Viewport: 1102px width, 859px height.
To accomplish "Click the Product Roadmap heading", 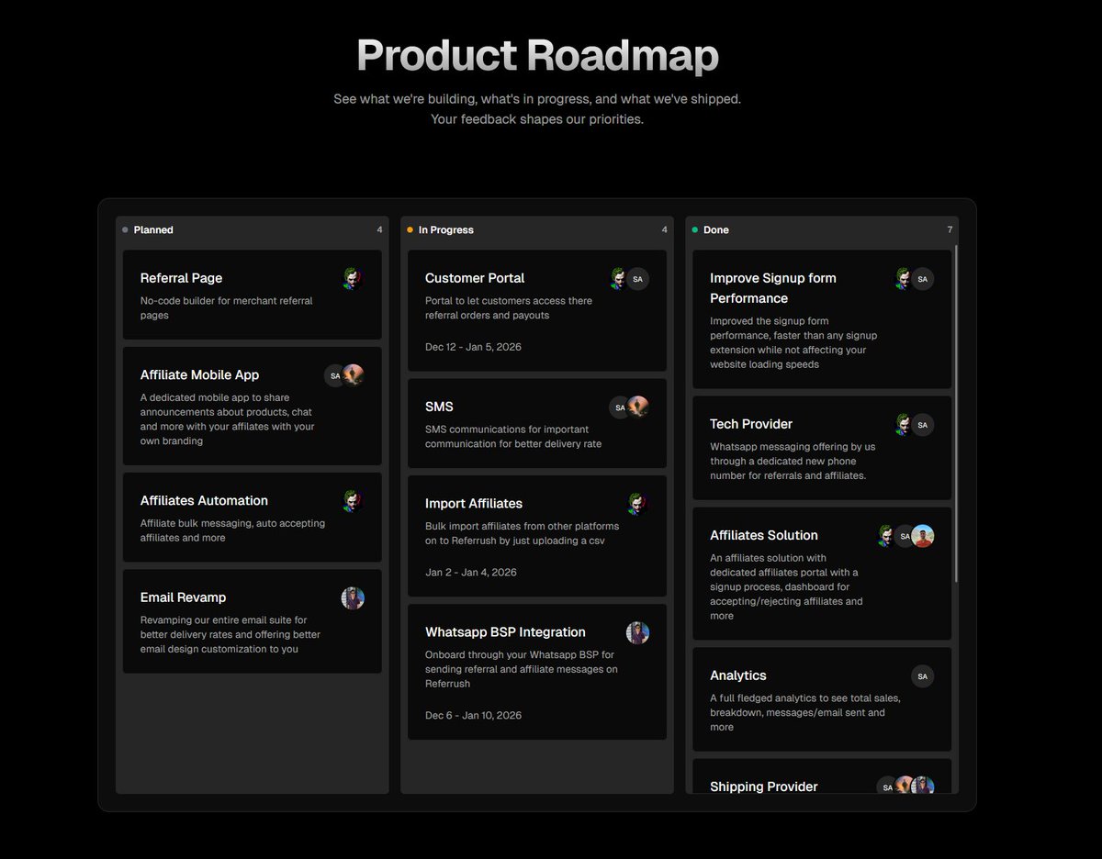I will (x=537, y=55).
